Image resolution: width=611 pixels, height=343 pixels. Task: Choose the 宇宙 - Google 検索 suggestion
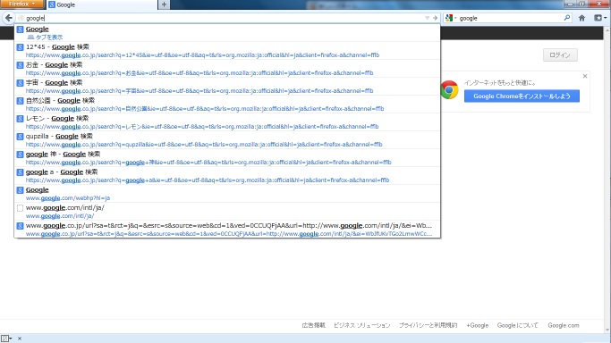tap(227, 87)
